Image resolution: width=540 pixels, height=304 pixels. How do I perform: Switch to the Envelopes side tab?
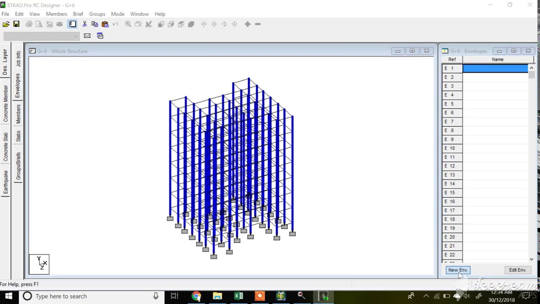point(18,85)
